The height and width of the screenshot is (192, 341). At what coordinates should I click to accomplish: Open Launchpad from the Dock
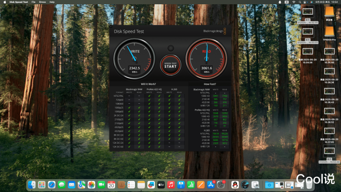(42, 185)
